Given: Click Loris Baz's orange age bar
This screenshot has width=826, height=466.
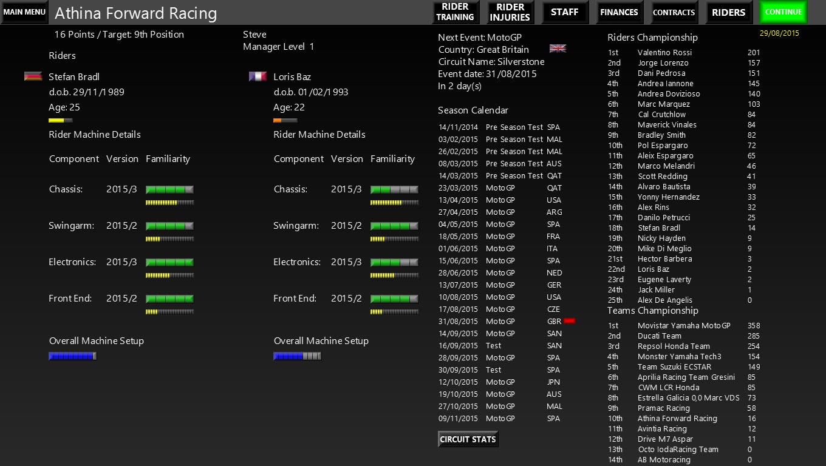Looking at the screenshot, I should point(285,120).
